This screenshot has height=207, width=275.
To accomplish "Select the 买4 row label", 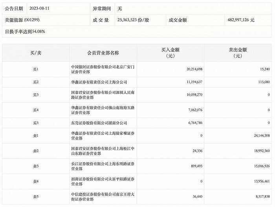I will 36,110.
